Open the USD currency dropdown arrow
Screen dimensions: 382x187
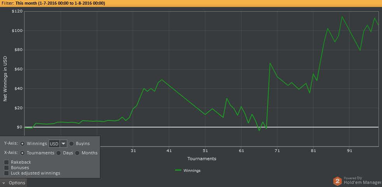tap(63, 144)
